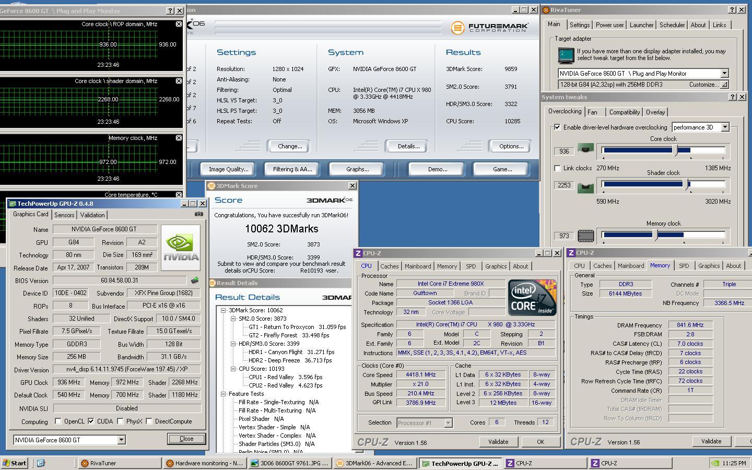The image size is (752, 470).
Task: Open the GPU selection dropdown in GPU-Z
Action: click(x=121, y=440)
